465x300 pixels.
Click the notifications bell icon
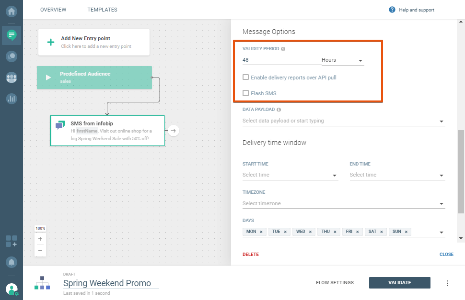click(x=12, y=262)
